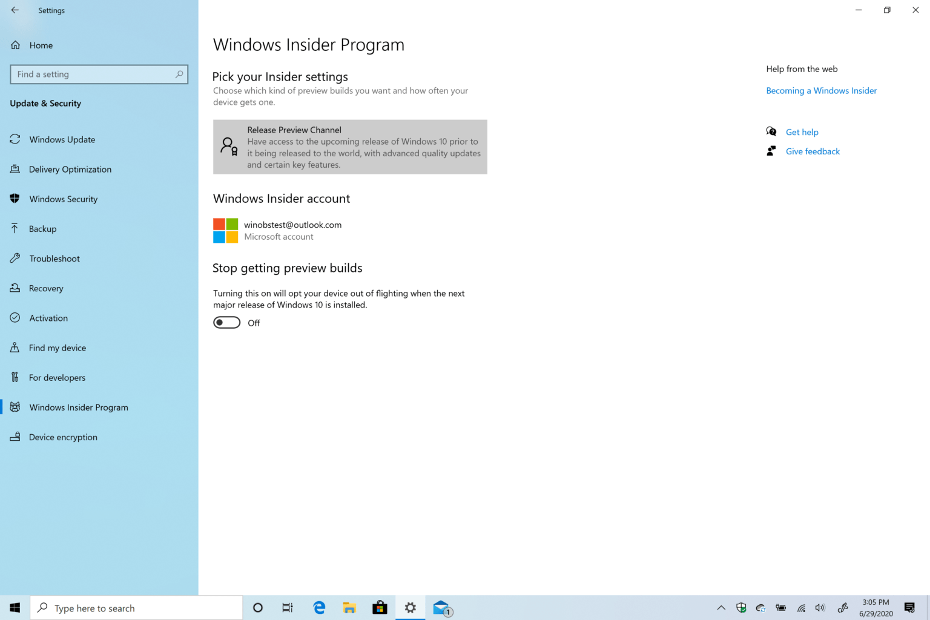Go back to Settings Home
This screenshot has height=620, width=930.
[x=41, y=45]
